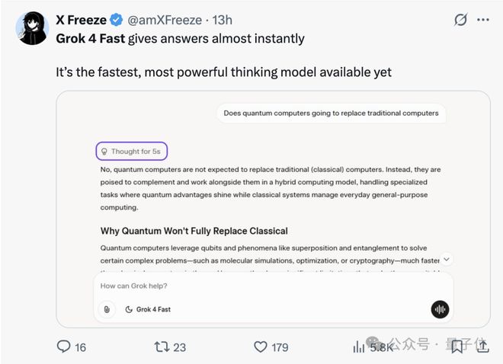This screenshot has height=364, width=503.
Task: View tweet analytics bar-chart icon
Action: (359, 346)
